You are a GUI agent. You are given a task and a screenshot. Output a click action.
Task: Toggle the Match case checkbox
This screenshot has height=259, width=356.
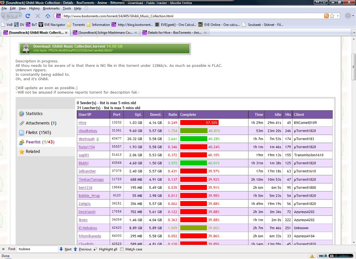coord(122,249)
